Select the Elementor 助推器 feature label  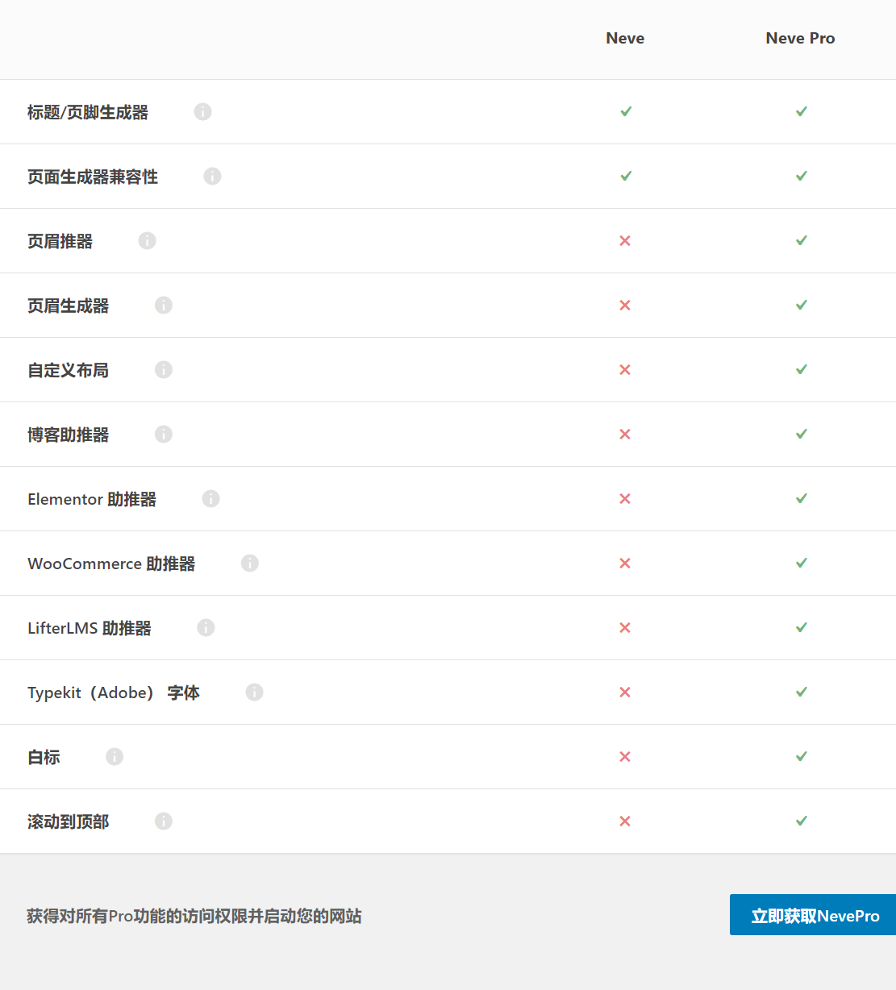92,499
